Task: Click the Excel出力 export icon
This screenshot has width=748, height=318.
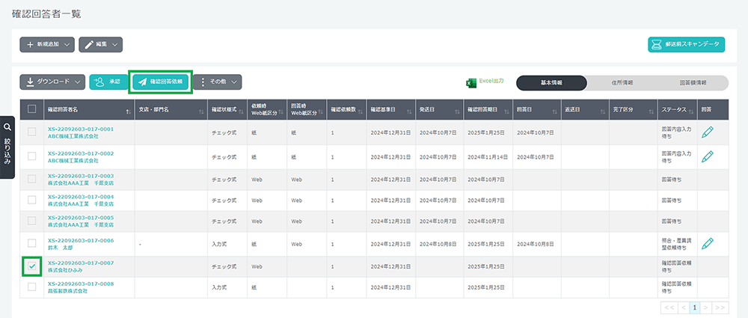Action: pyautogui.click(x=472, y=82)
